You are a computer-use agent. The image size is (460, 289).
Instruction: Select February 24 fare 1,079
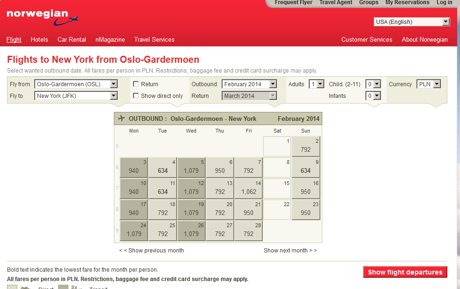[134, 230]
